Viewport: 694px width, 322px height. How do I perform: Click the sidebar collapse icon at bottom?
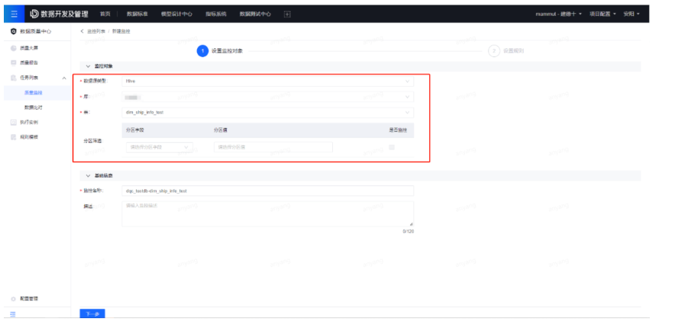coord(13,314)
